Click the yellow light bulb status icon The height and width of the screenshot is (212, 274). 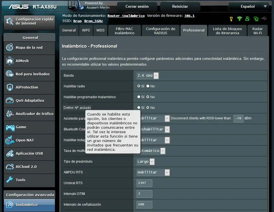tap(231, 19)
